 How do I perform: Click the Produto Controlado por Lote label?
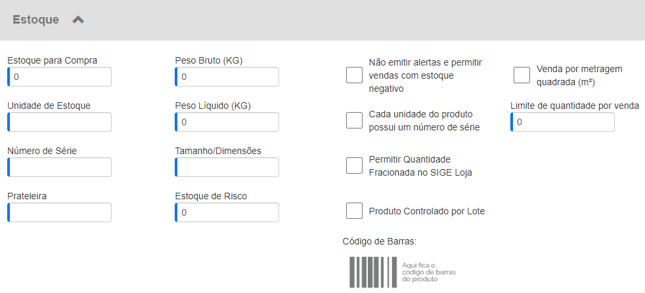pos(427,211)
